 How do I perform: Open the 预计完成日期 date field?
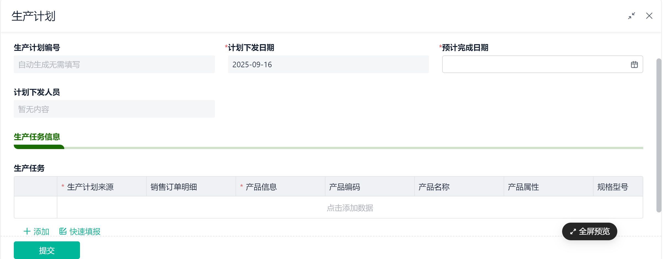click(535, 64)
